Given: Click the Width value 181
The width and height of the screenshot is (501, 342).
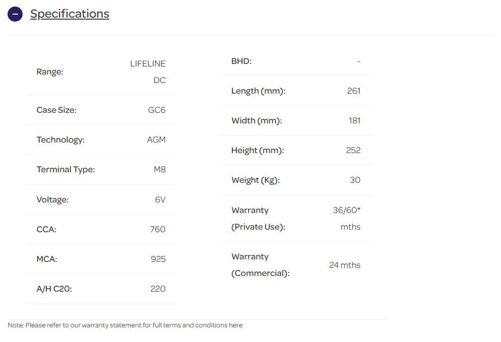Looking at the screenshot, I should point(354,121).
